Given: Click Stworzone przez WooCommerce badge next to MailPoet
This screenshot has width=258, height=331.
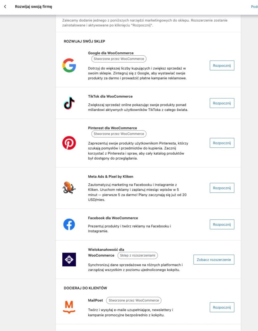Looking at the screenshot, I should pos(133,300).
